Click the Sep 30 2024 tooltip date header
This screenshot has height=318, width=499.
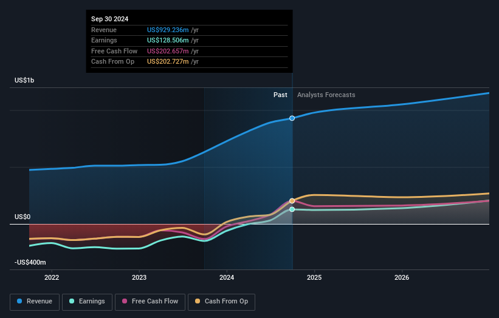(110, 19)
